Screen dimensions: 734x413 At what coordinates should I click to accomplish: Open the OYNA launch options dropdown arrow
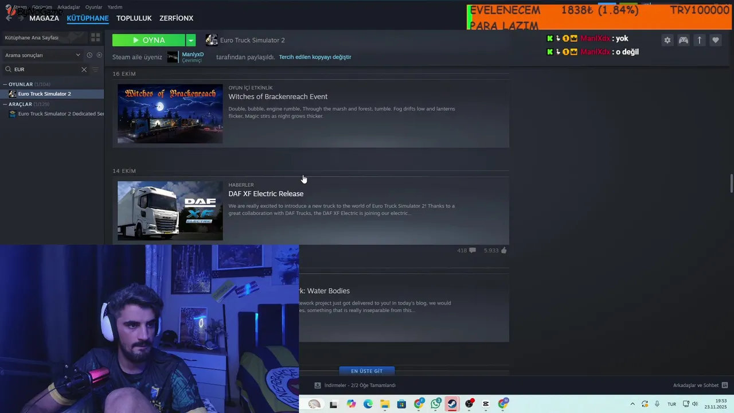click(191, 40)
